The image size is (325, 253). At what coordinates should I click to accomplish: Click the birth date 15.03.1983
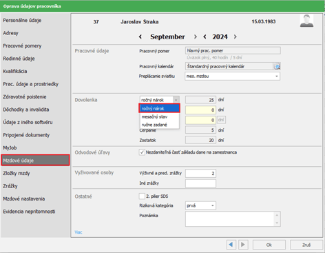pyautogui.click(x=264, y=21)
